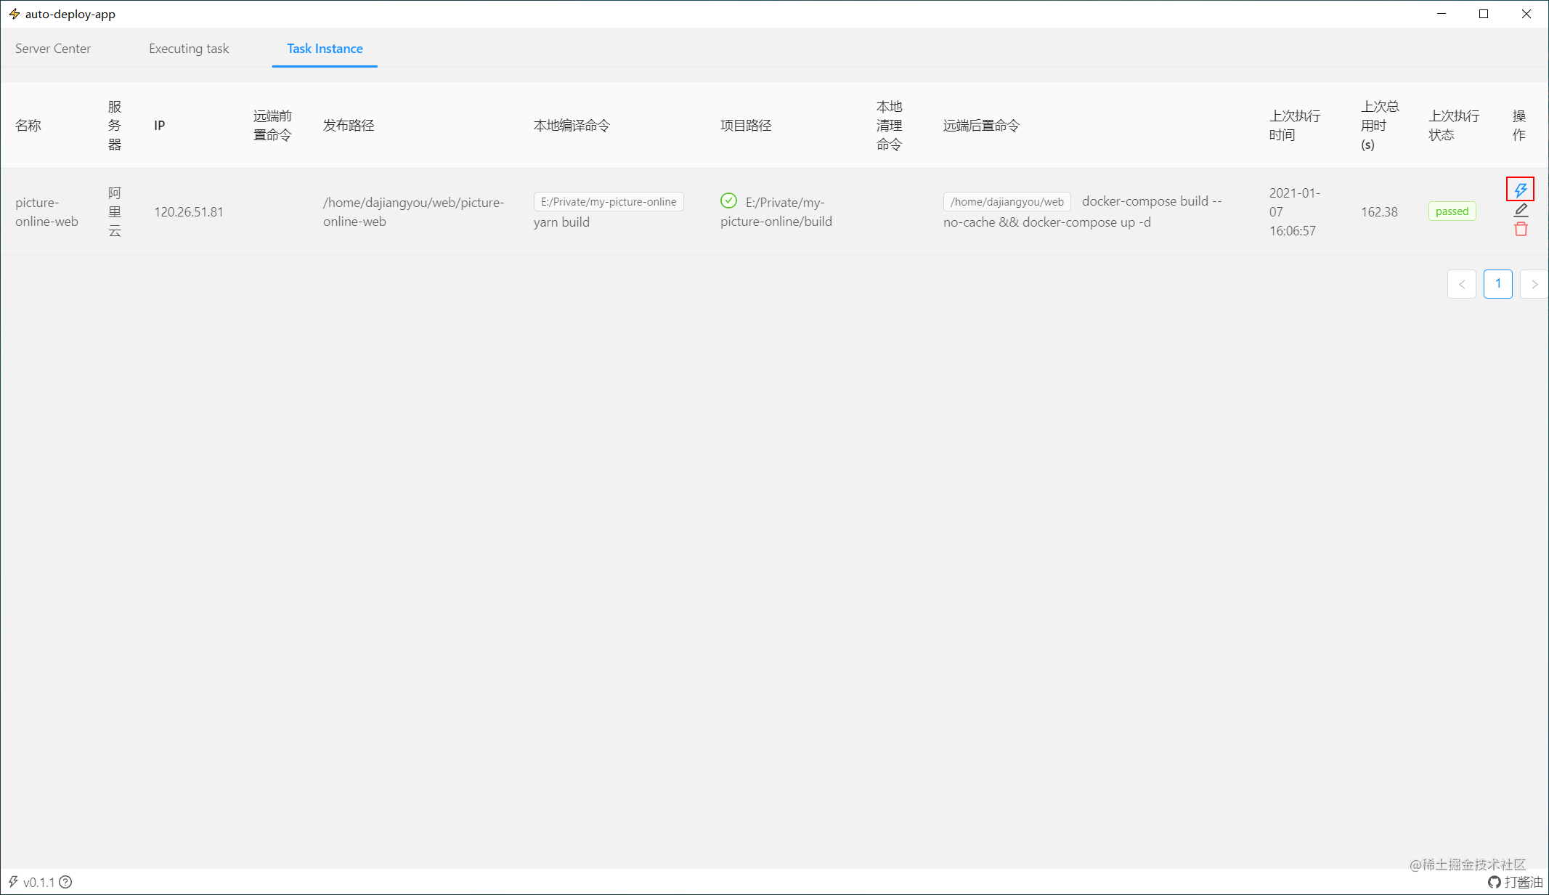Edit the picture-online-web task with pencil icon
This screenshot has height=895, width=1549.
[1521, 210]
